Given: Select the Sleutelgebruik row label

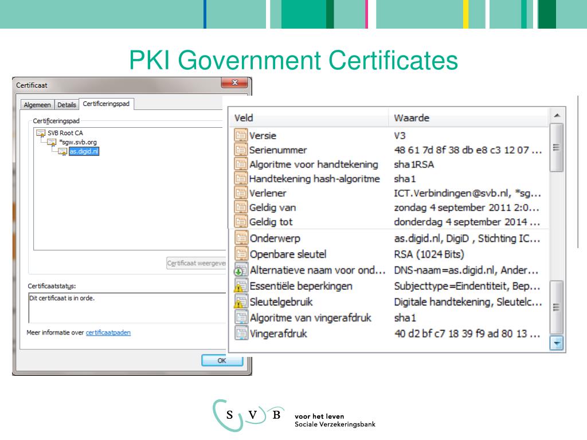Looking at the screenshot, I should tap(281, 302).
